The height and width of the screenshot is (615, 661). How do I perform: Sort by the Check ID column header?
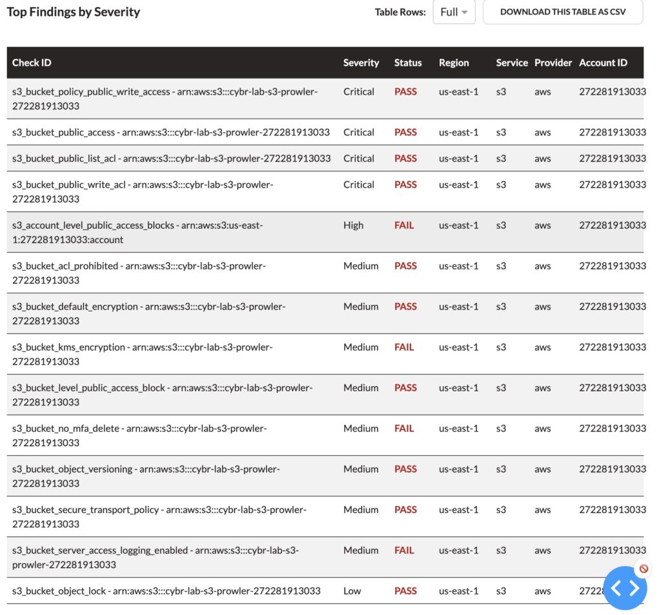click(32, 63)
